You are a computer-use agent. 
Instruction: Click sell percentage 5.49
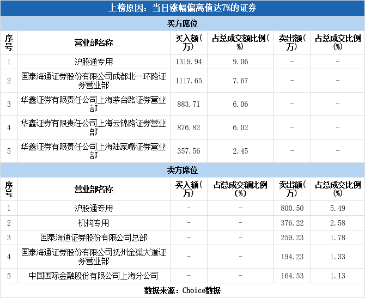[338, 208]
